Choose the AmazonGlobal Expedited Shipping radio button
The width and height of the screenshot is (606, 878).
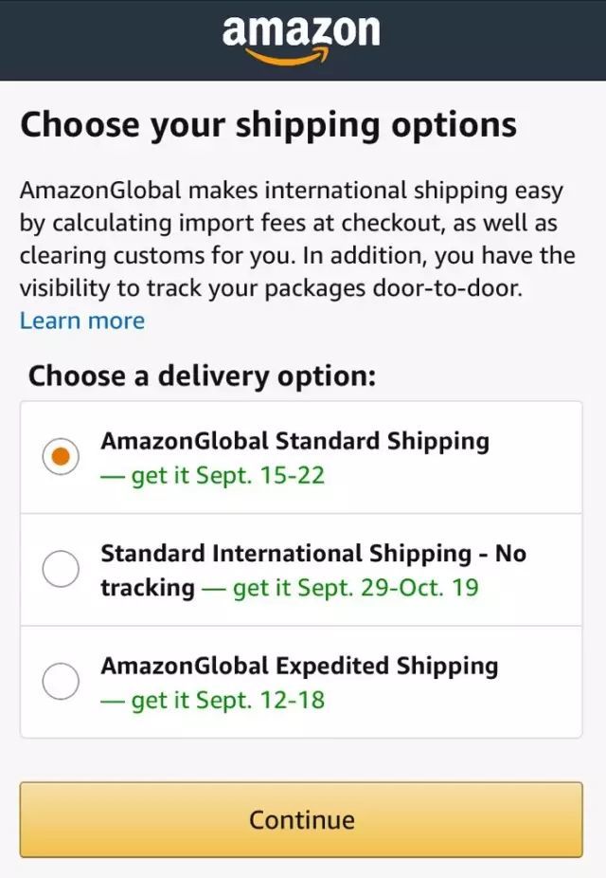click(x=62, y=682)
